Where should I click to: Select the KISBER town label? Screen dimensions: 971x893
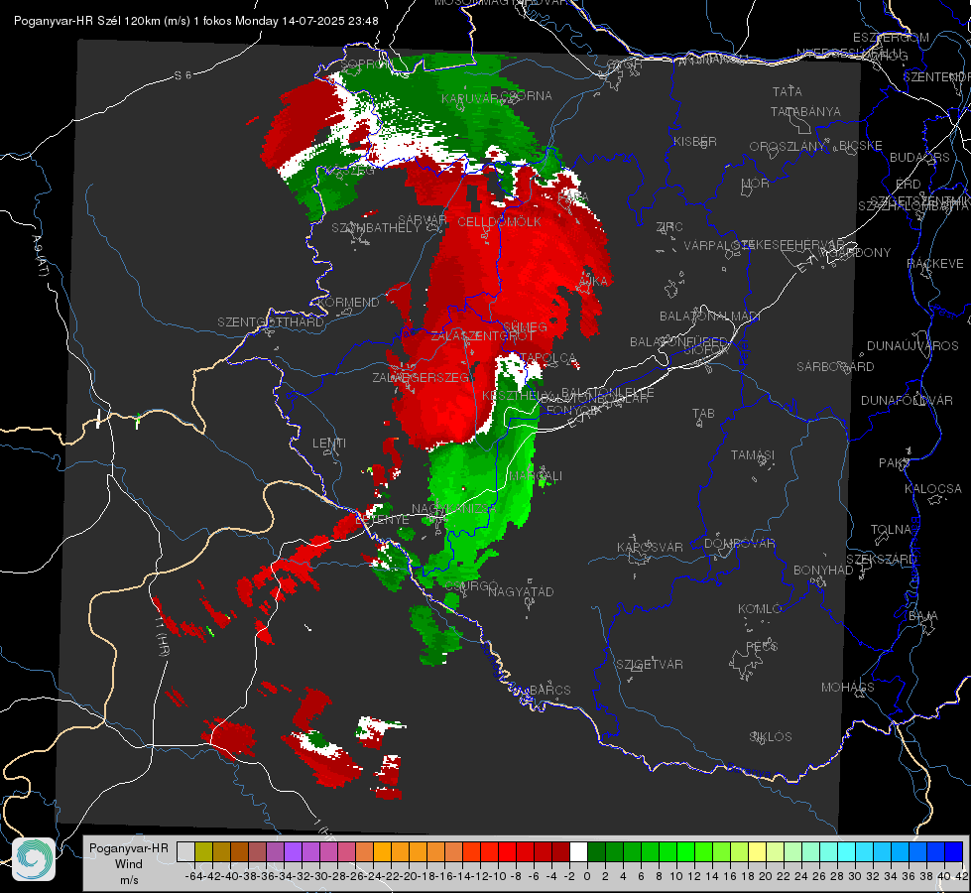(695, 141)
